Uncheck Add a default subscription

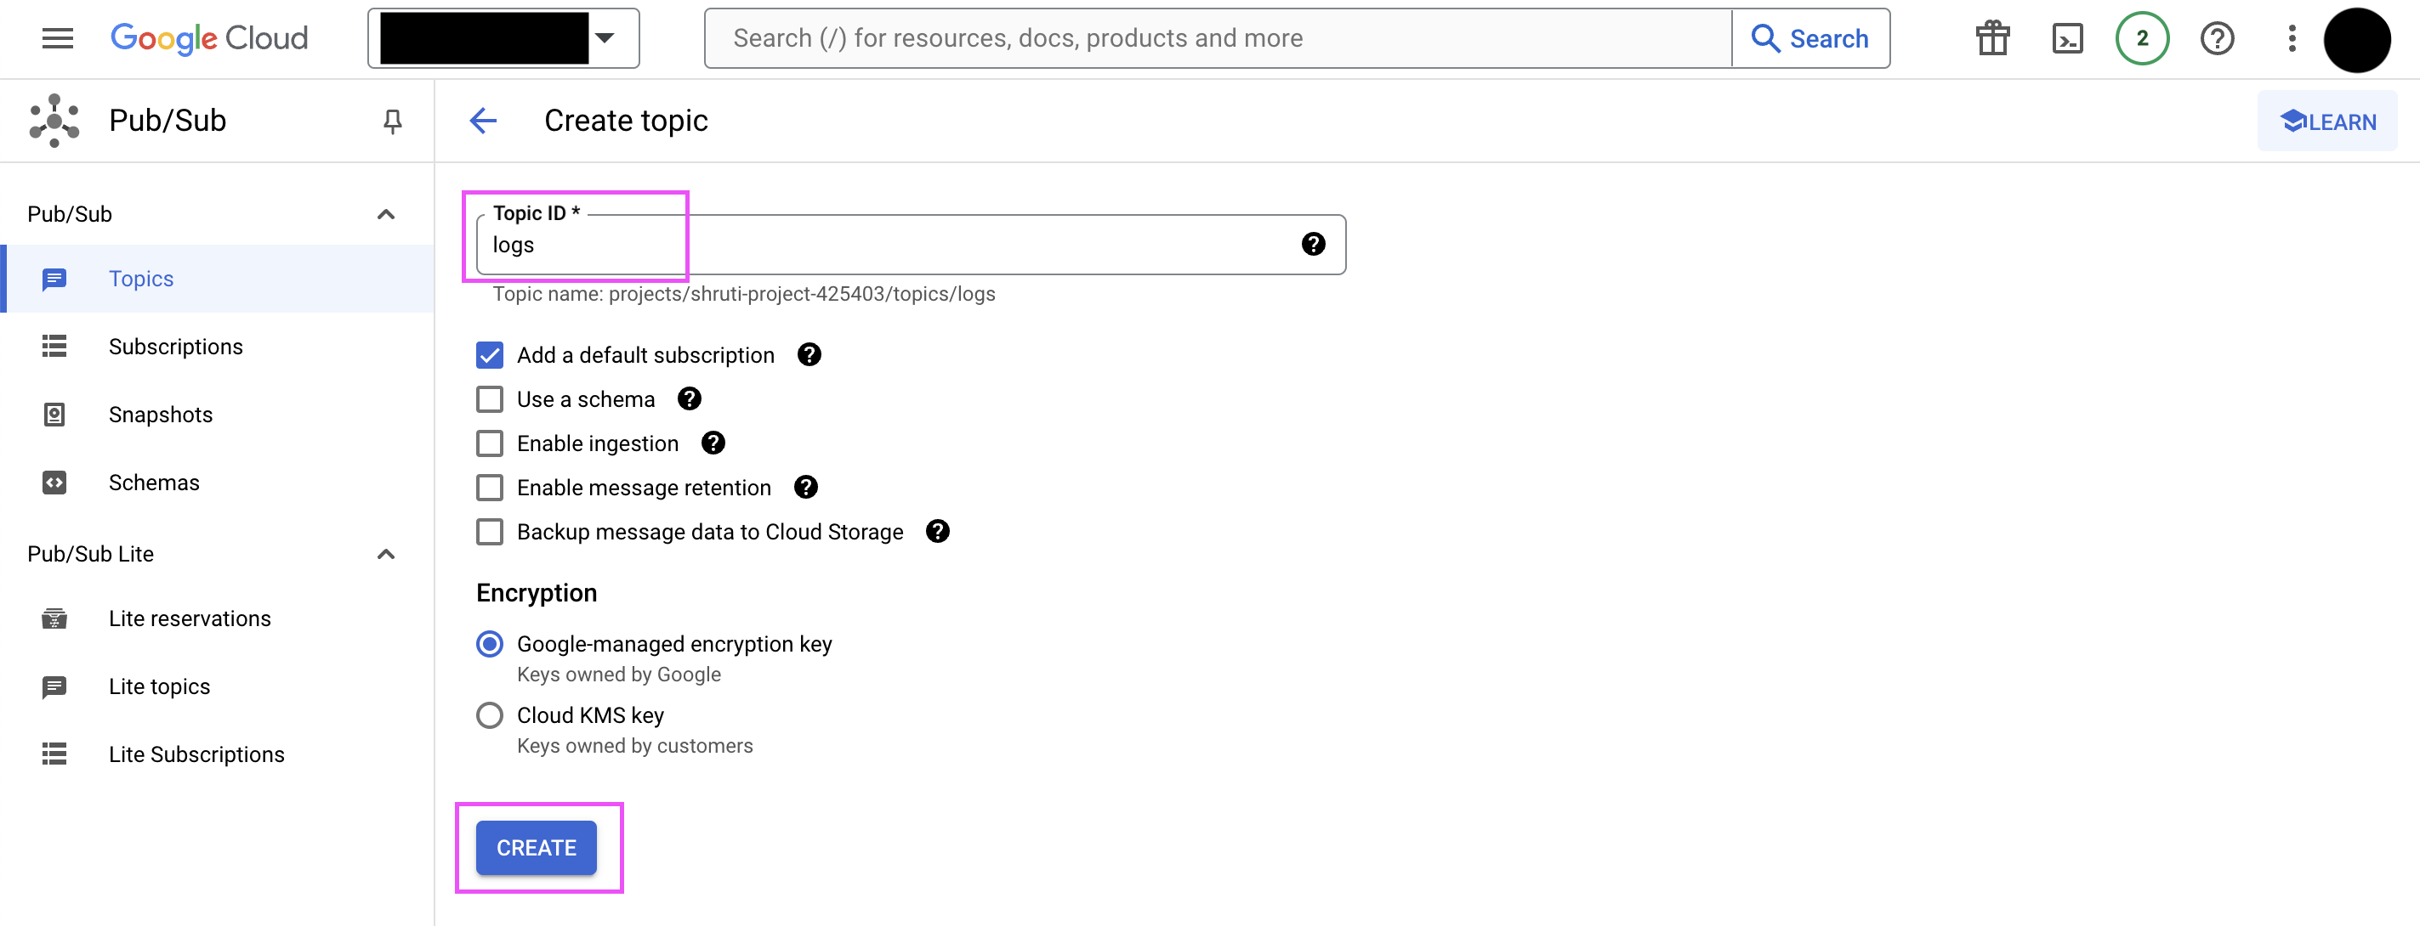pos(490,356)
